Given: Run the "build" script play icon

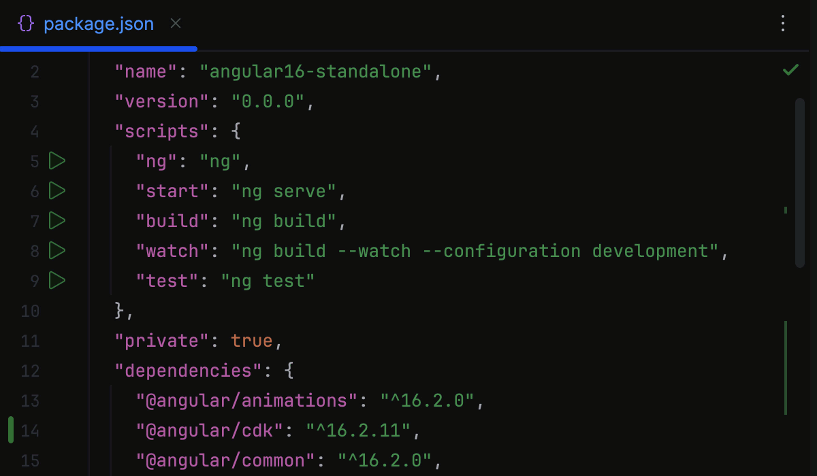Looking at the screenshot, I should [57, 220].
